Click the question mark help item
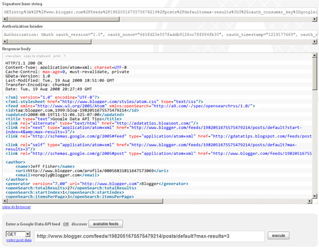319x248 pixels. click(64, 56)
